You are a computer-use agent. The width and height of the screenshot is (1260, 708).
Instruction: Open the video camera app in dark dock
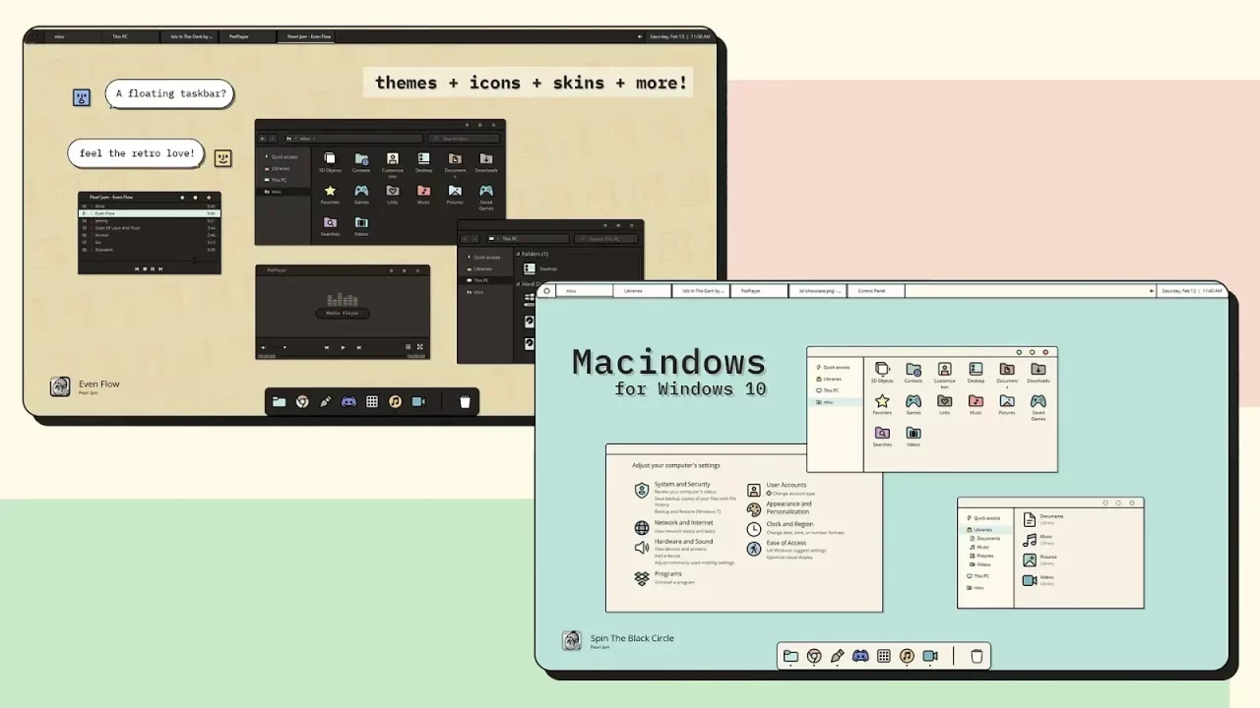coord(418,402)
